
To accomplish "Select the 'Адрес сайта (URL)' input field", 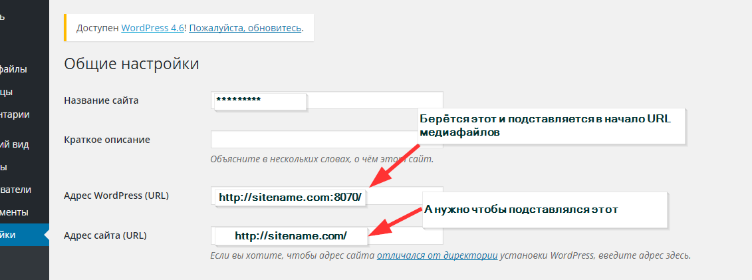I will [x=326, y=235].
